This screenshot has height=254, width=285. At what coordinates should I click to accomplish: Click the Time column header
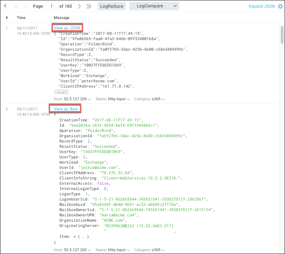click(x=21, y=18)
